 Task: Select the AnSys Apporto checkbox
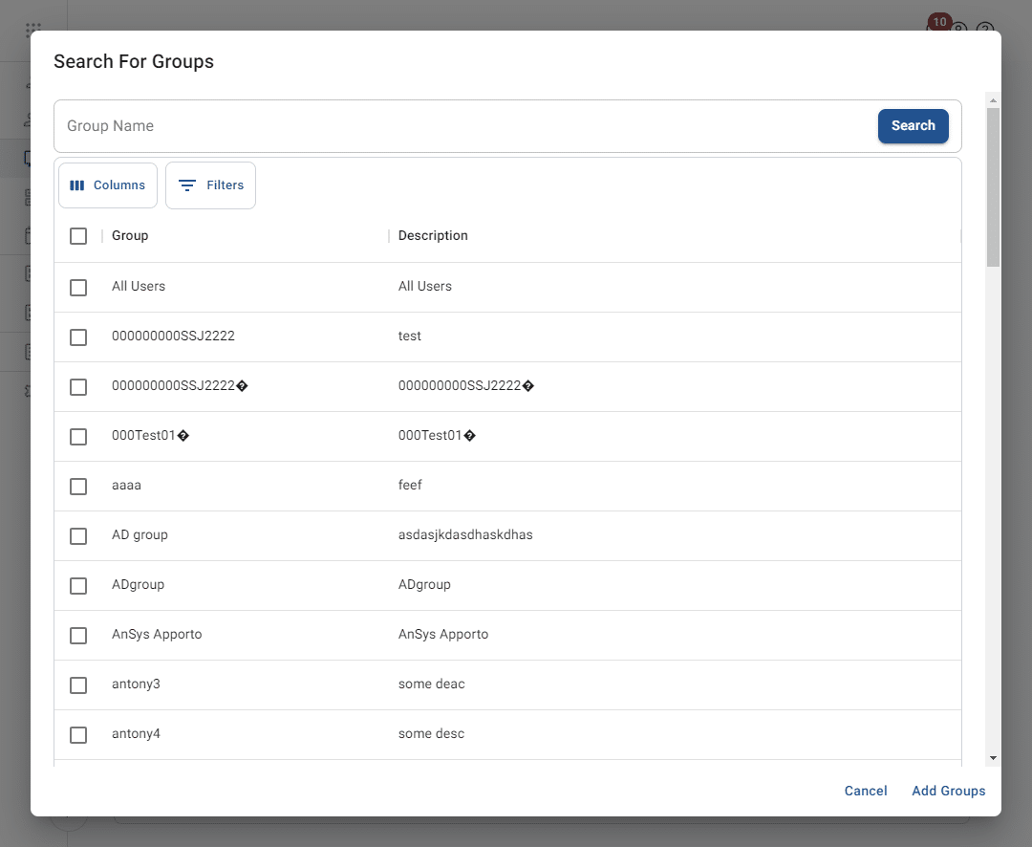[x=78, y=635]
